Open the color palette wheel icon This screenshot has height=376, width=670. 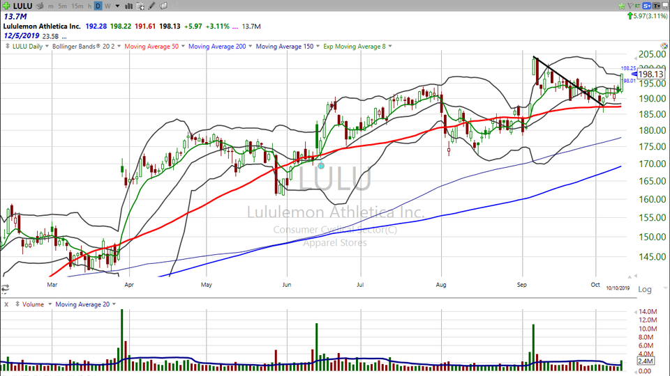(x=664, y=46)
